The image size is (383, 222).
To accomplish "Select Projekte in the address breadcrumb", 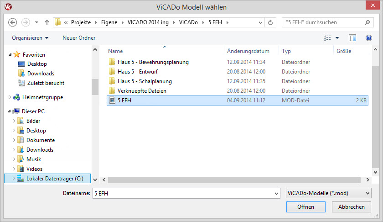I will point(81,22).
